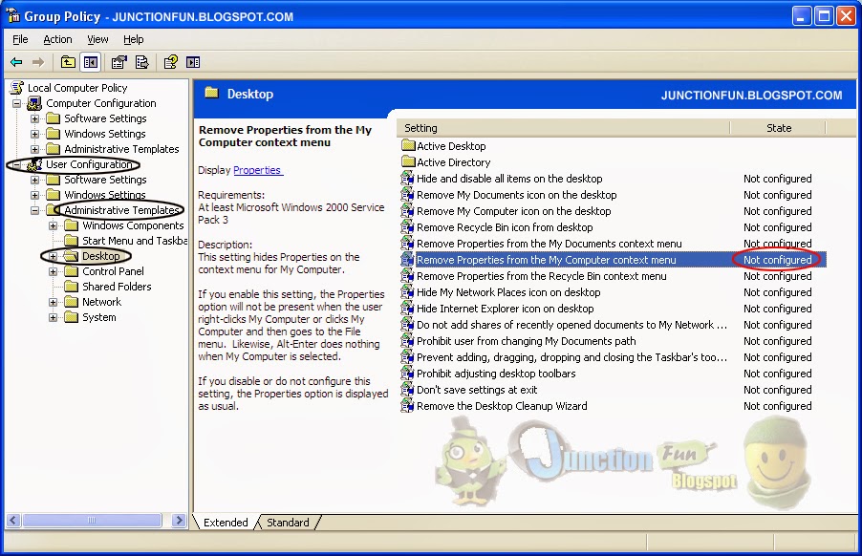The image size is (862, 556).
Task: Click the Shared Folders folder icon in tree
Action: point(71,287)
